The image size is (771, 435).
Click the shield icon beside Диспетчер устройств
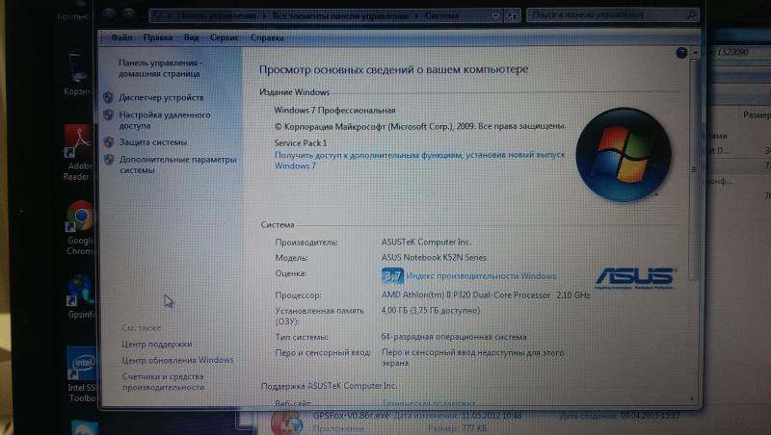[x=109, y=97]
